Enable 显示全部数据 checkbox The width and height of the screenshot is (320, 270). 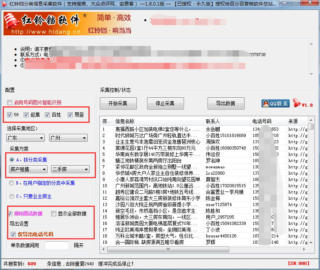click(54, 213)
